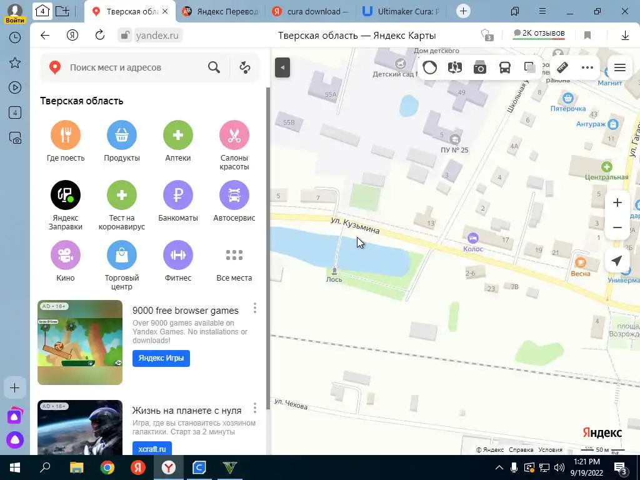Switch to Яндекс Переводчик tab
This screenshot has height=480, width=640.
click(x=222, y=11)
